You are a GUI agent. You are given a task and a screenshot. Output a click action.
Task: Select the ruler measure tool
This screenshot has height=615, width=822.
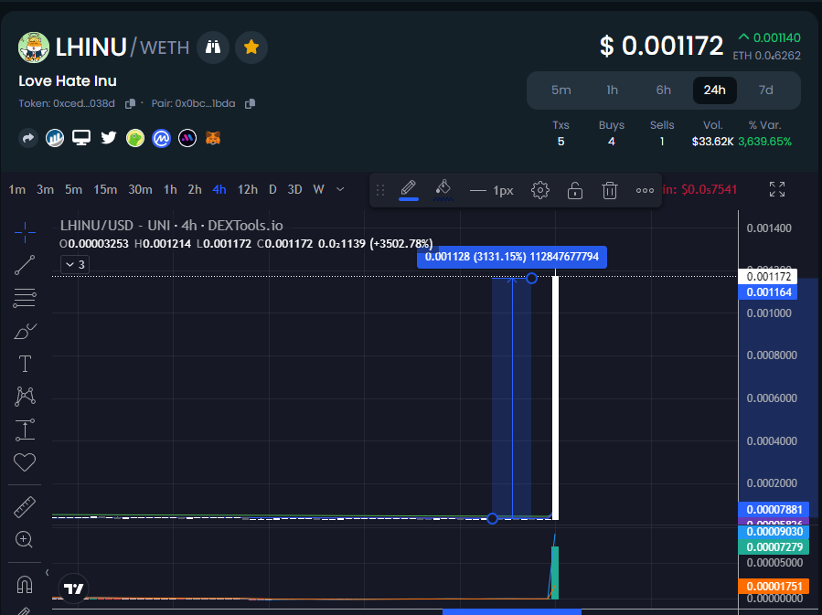[x=24, y=507]
